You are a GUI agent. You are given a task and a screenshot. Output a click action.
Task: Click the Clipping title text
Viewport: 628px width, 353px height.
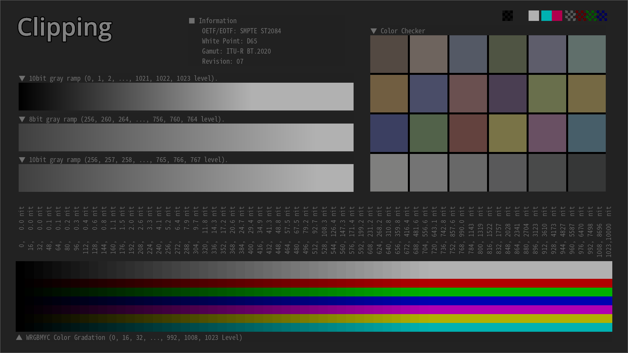point(64,28)
